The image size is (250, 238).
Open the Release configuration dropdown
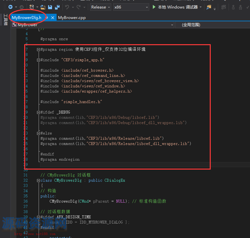tap(100, 7)
